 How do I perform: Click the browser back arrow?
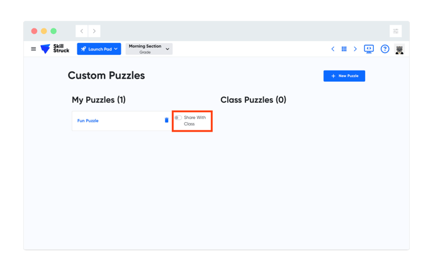tap(82, 31)
